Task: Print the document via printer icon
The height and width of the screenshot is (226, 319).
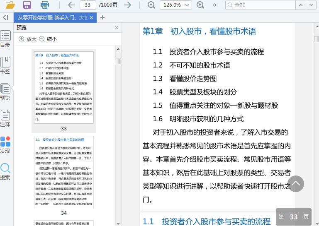Action: (44, 5)
